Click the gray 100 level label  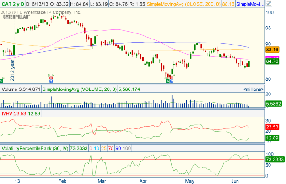(127, 148)
